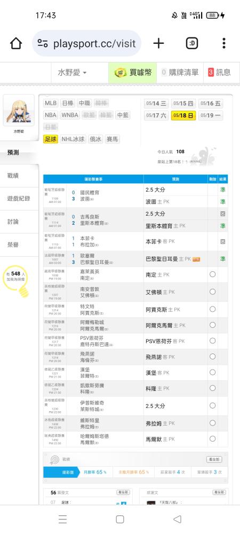Click the 水野愛 avatar thumbnail
Screen dimensions: 240x534
(19, 111)
